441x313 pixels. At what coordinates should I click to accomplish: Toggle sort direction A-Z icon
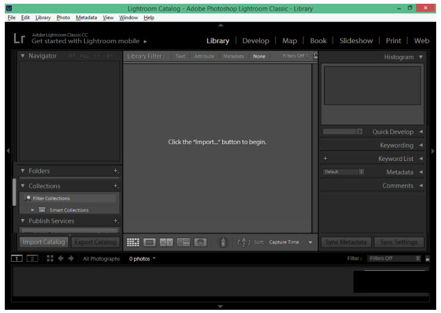tap(243, 242)
